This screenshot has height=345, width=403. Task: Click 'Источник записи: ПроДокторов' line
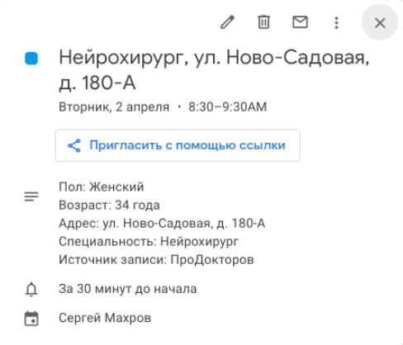coord(156,260)
